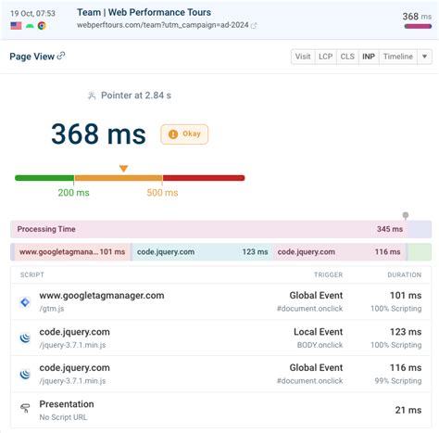
Task: Open the webperftours.com team page URL
Action: click(x=163, y=25)
